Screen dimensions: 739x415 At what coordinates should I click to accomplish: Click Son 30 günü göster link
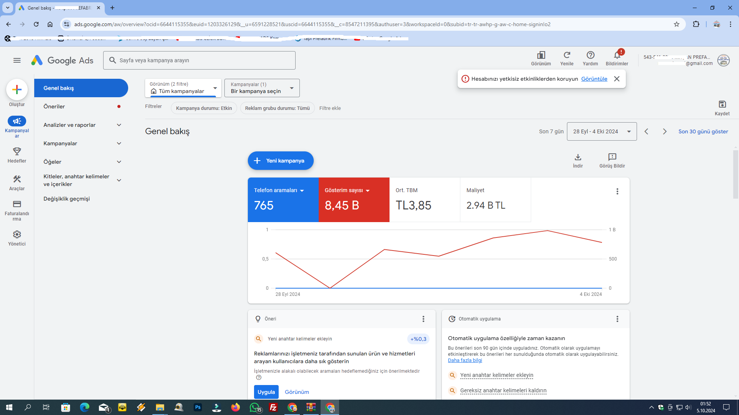click(703, 131)
